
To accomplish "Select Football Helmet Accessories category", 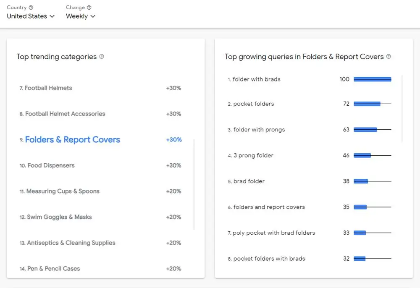I will tap(65, 114).
